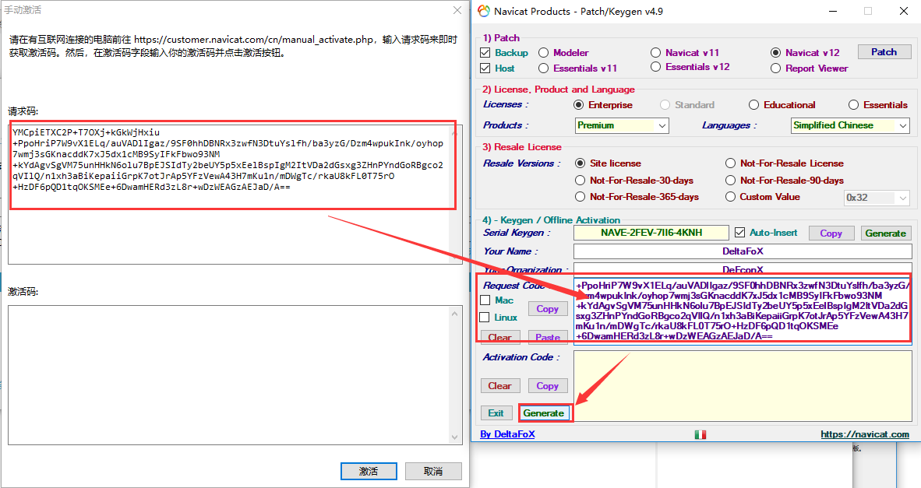
Task: Click the Serial Keygen field NAVE-2FEV-7II6-4KNH
Action: coord(651,233)
